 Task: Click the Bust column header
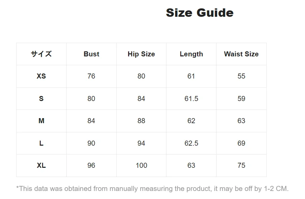(x=91, y=54)
